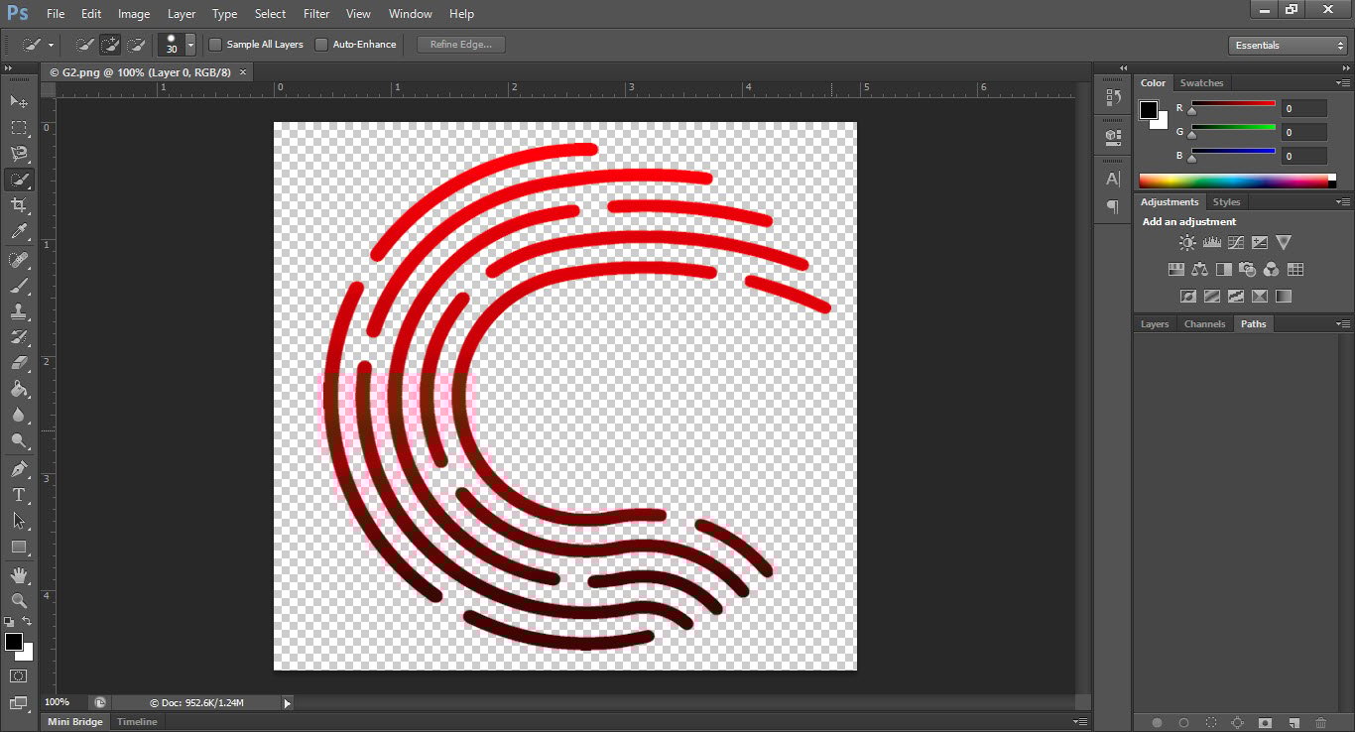The image size is (1355, 732).
Task: Switch to the Styles tab
Action: click(x=1226, y=202)
